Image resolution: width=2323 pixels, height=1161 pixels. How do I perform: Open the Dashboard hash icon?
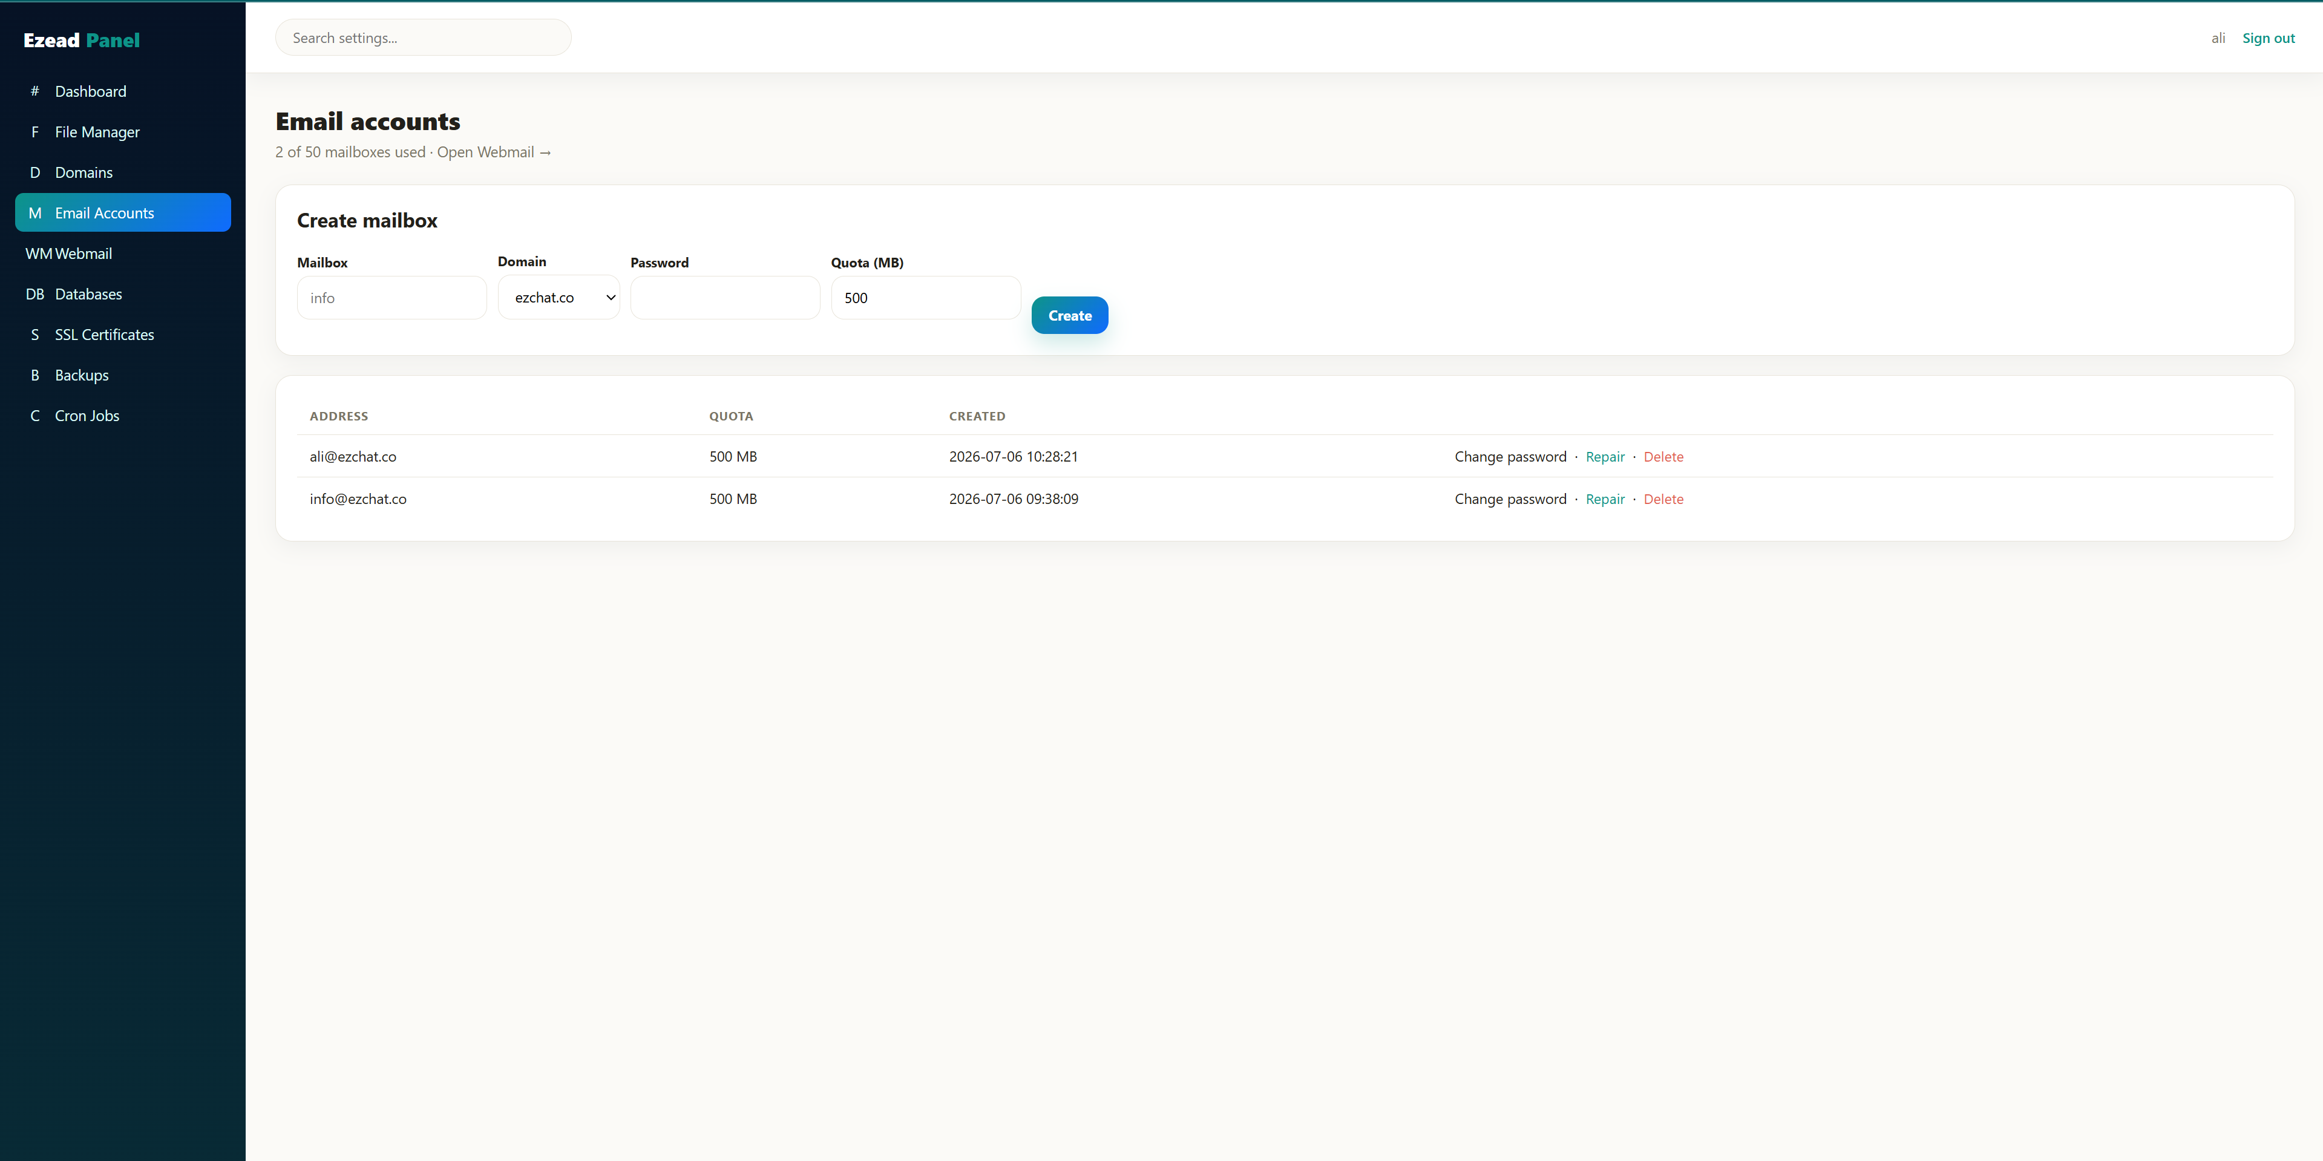pos(35,91)
